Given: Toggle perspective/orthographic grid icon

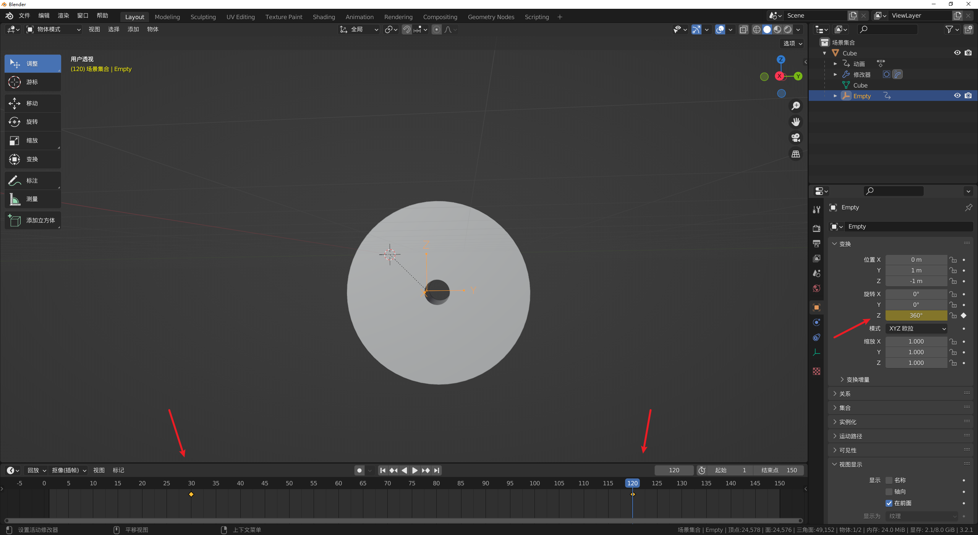Looking at the screenshot, I should 796,154.
